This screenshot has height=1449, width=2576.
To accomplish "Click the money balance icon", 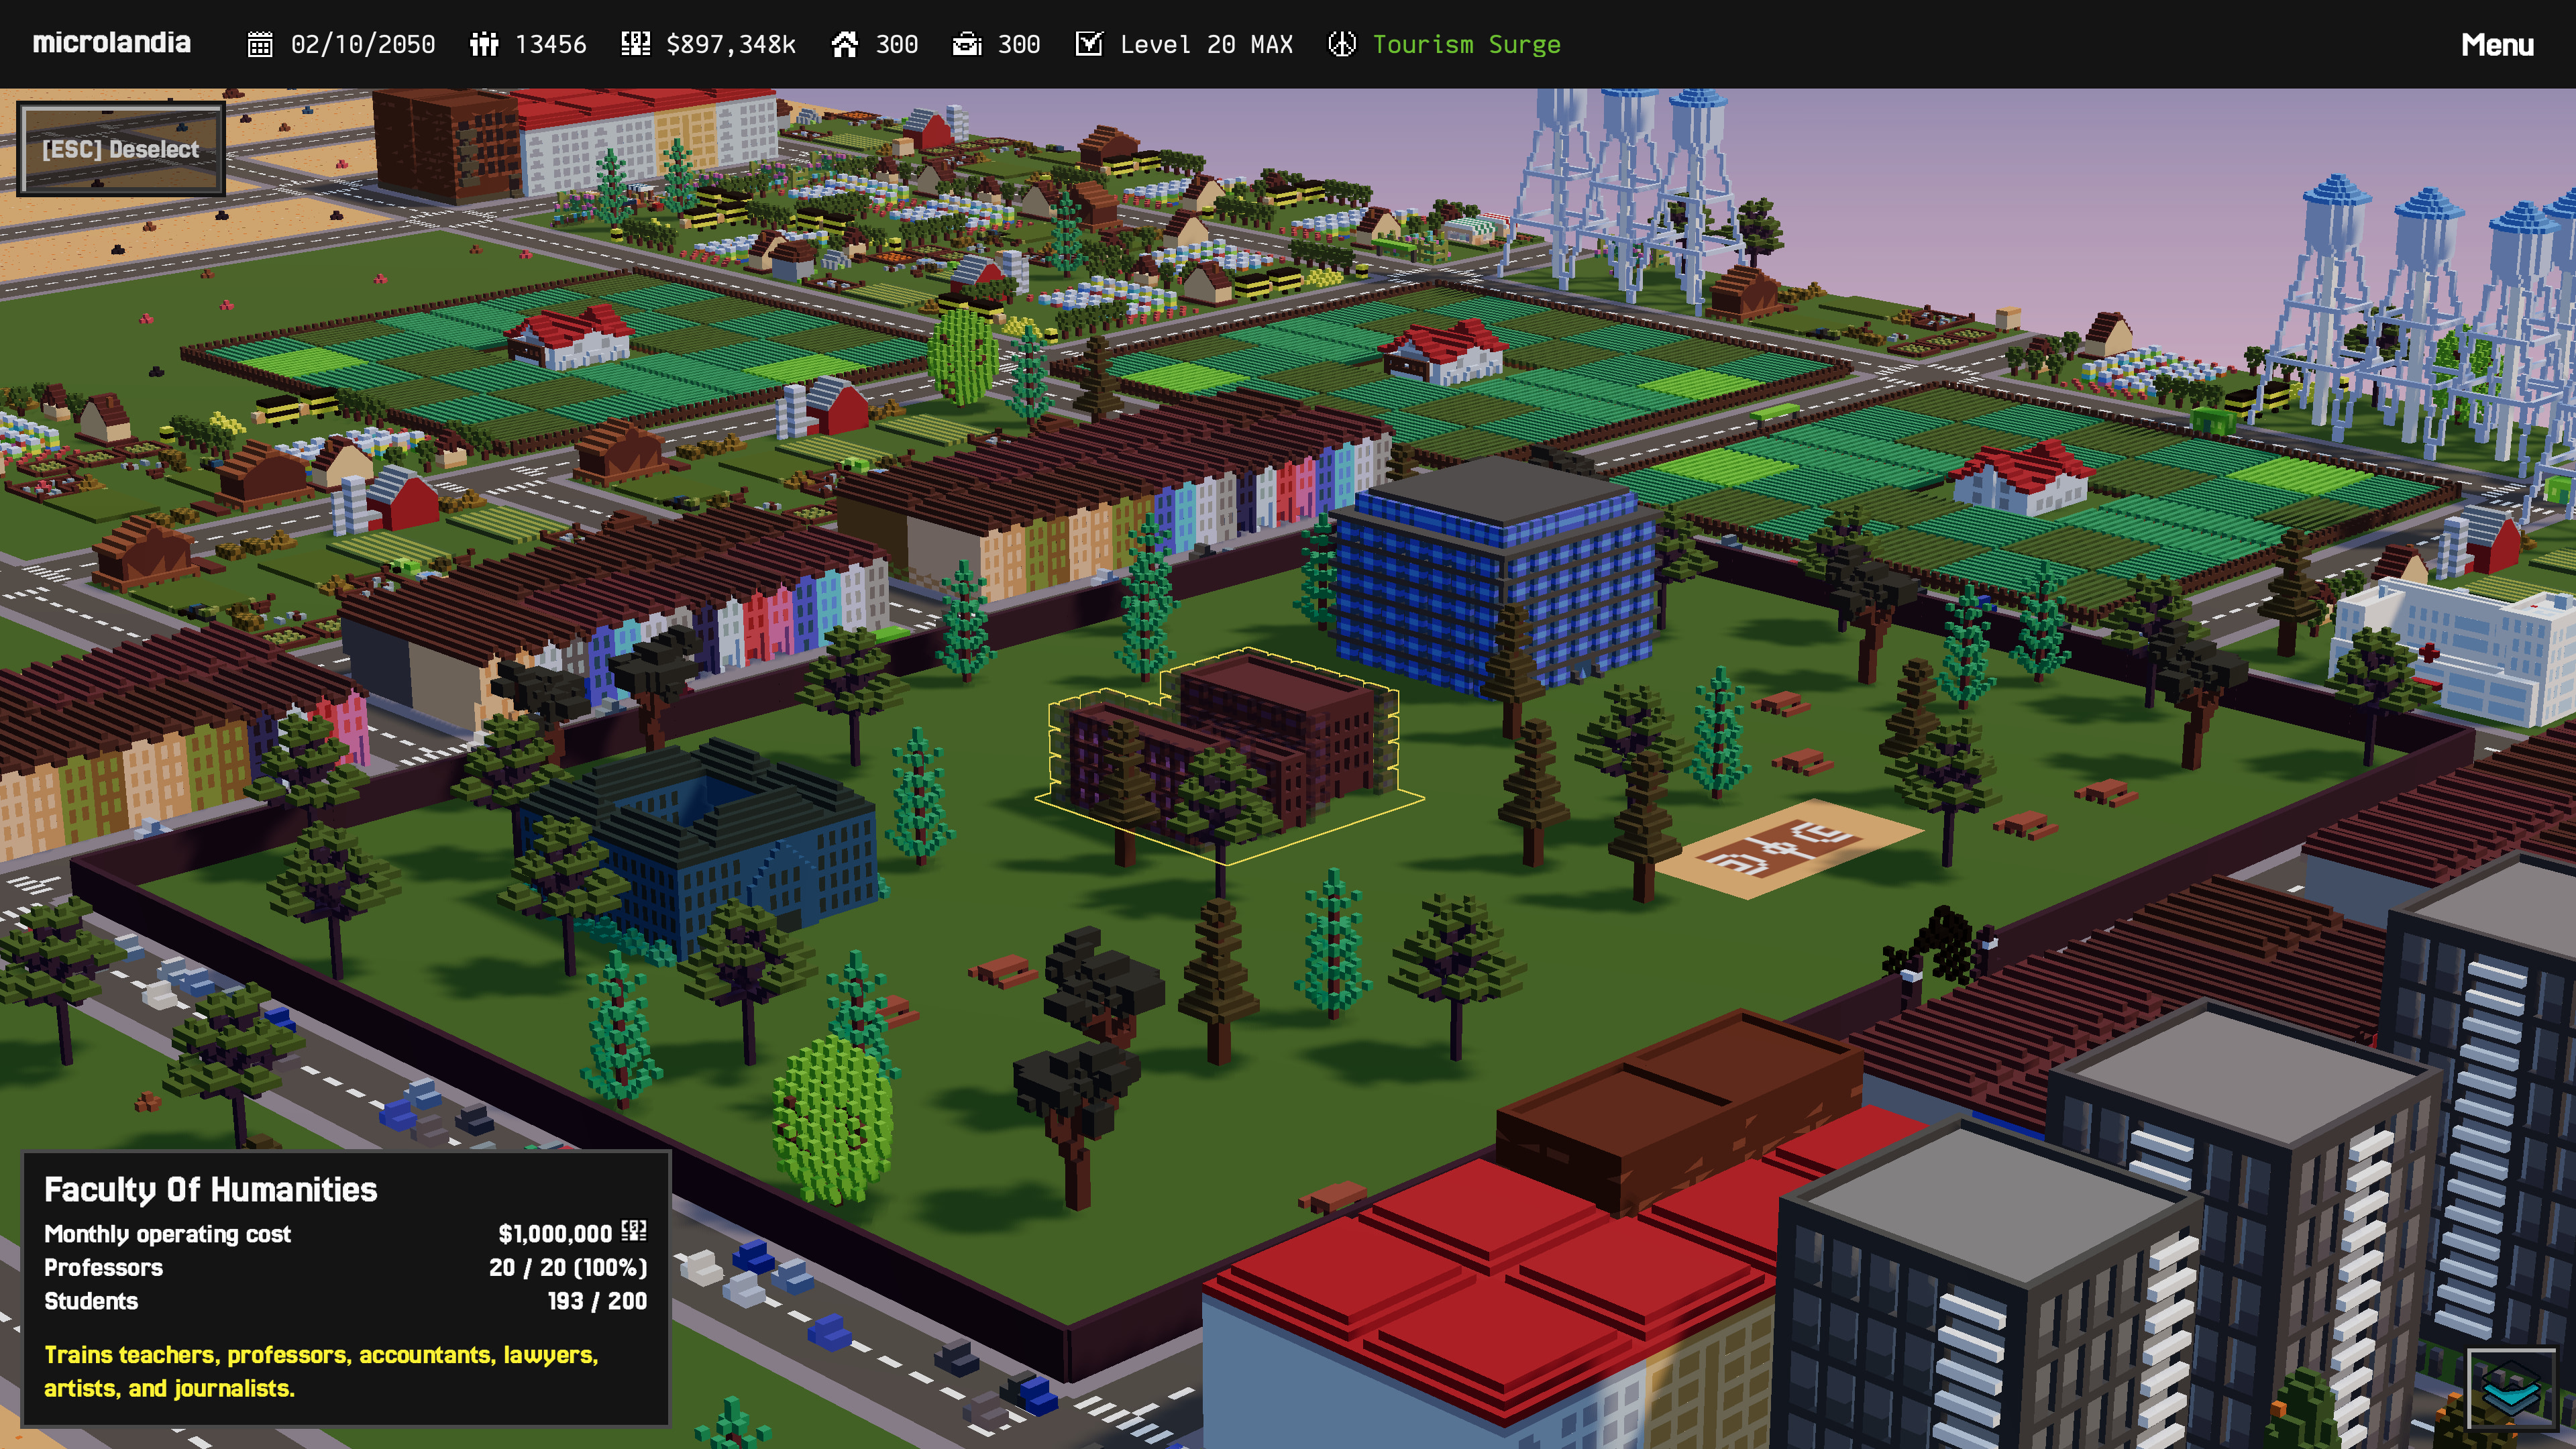I will (x=635, y=45).
